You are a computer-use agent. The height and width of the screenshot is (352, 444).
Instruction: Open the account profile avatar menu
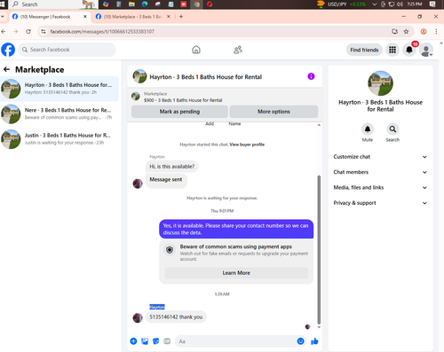click(426, 50)
